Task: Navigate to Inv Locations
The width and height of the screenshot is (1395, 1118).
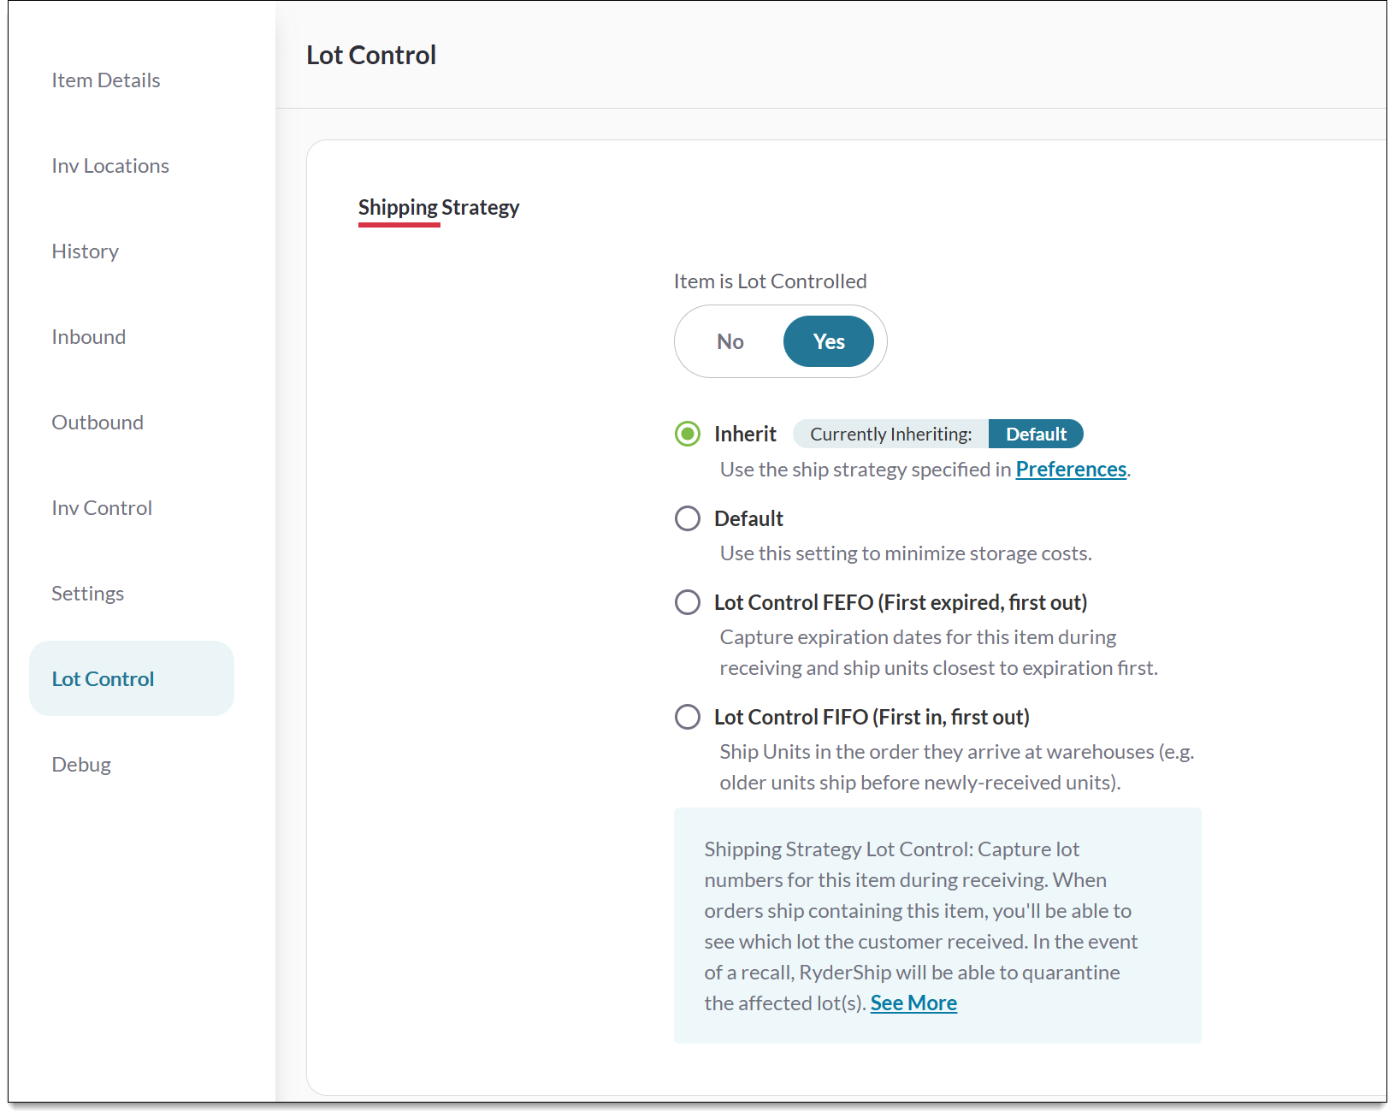Action: tap(109, 165)
